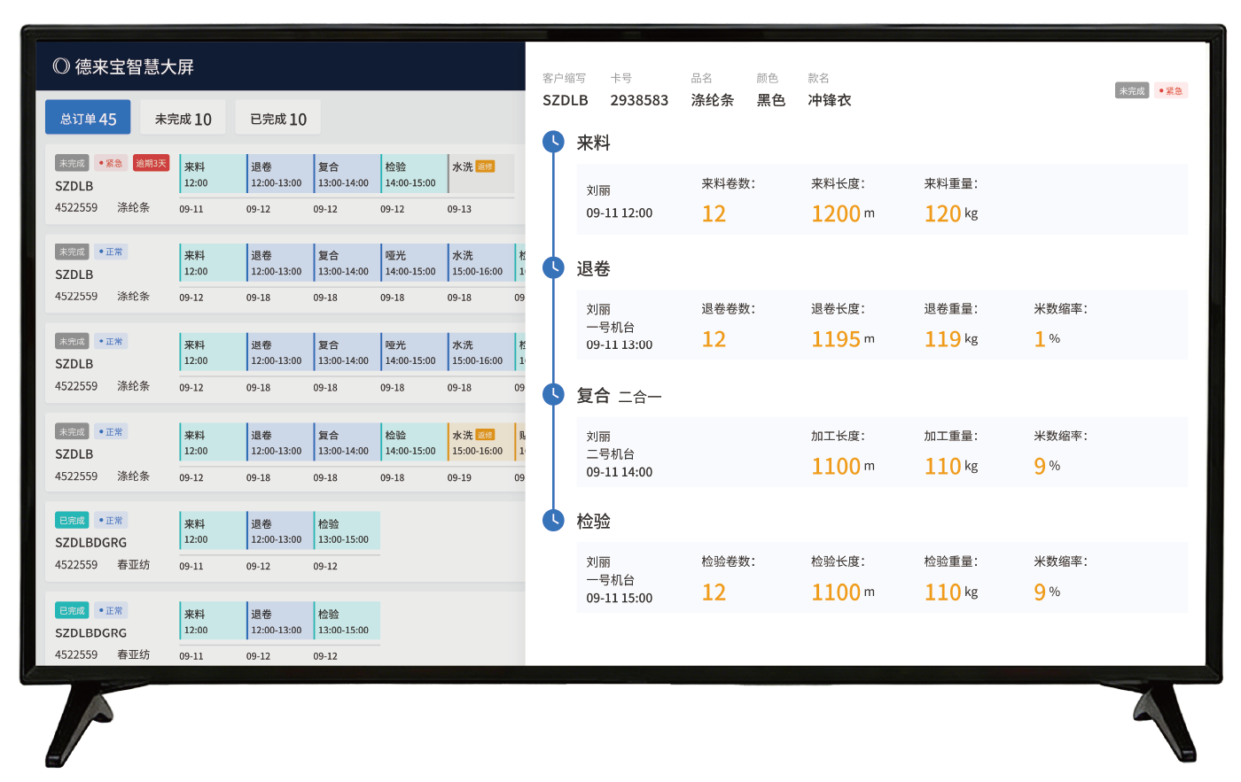The image size is (1241, 782).
Task: Click the 紧急 badge in the detail panel header
Action: coord(1170,90)
